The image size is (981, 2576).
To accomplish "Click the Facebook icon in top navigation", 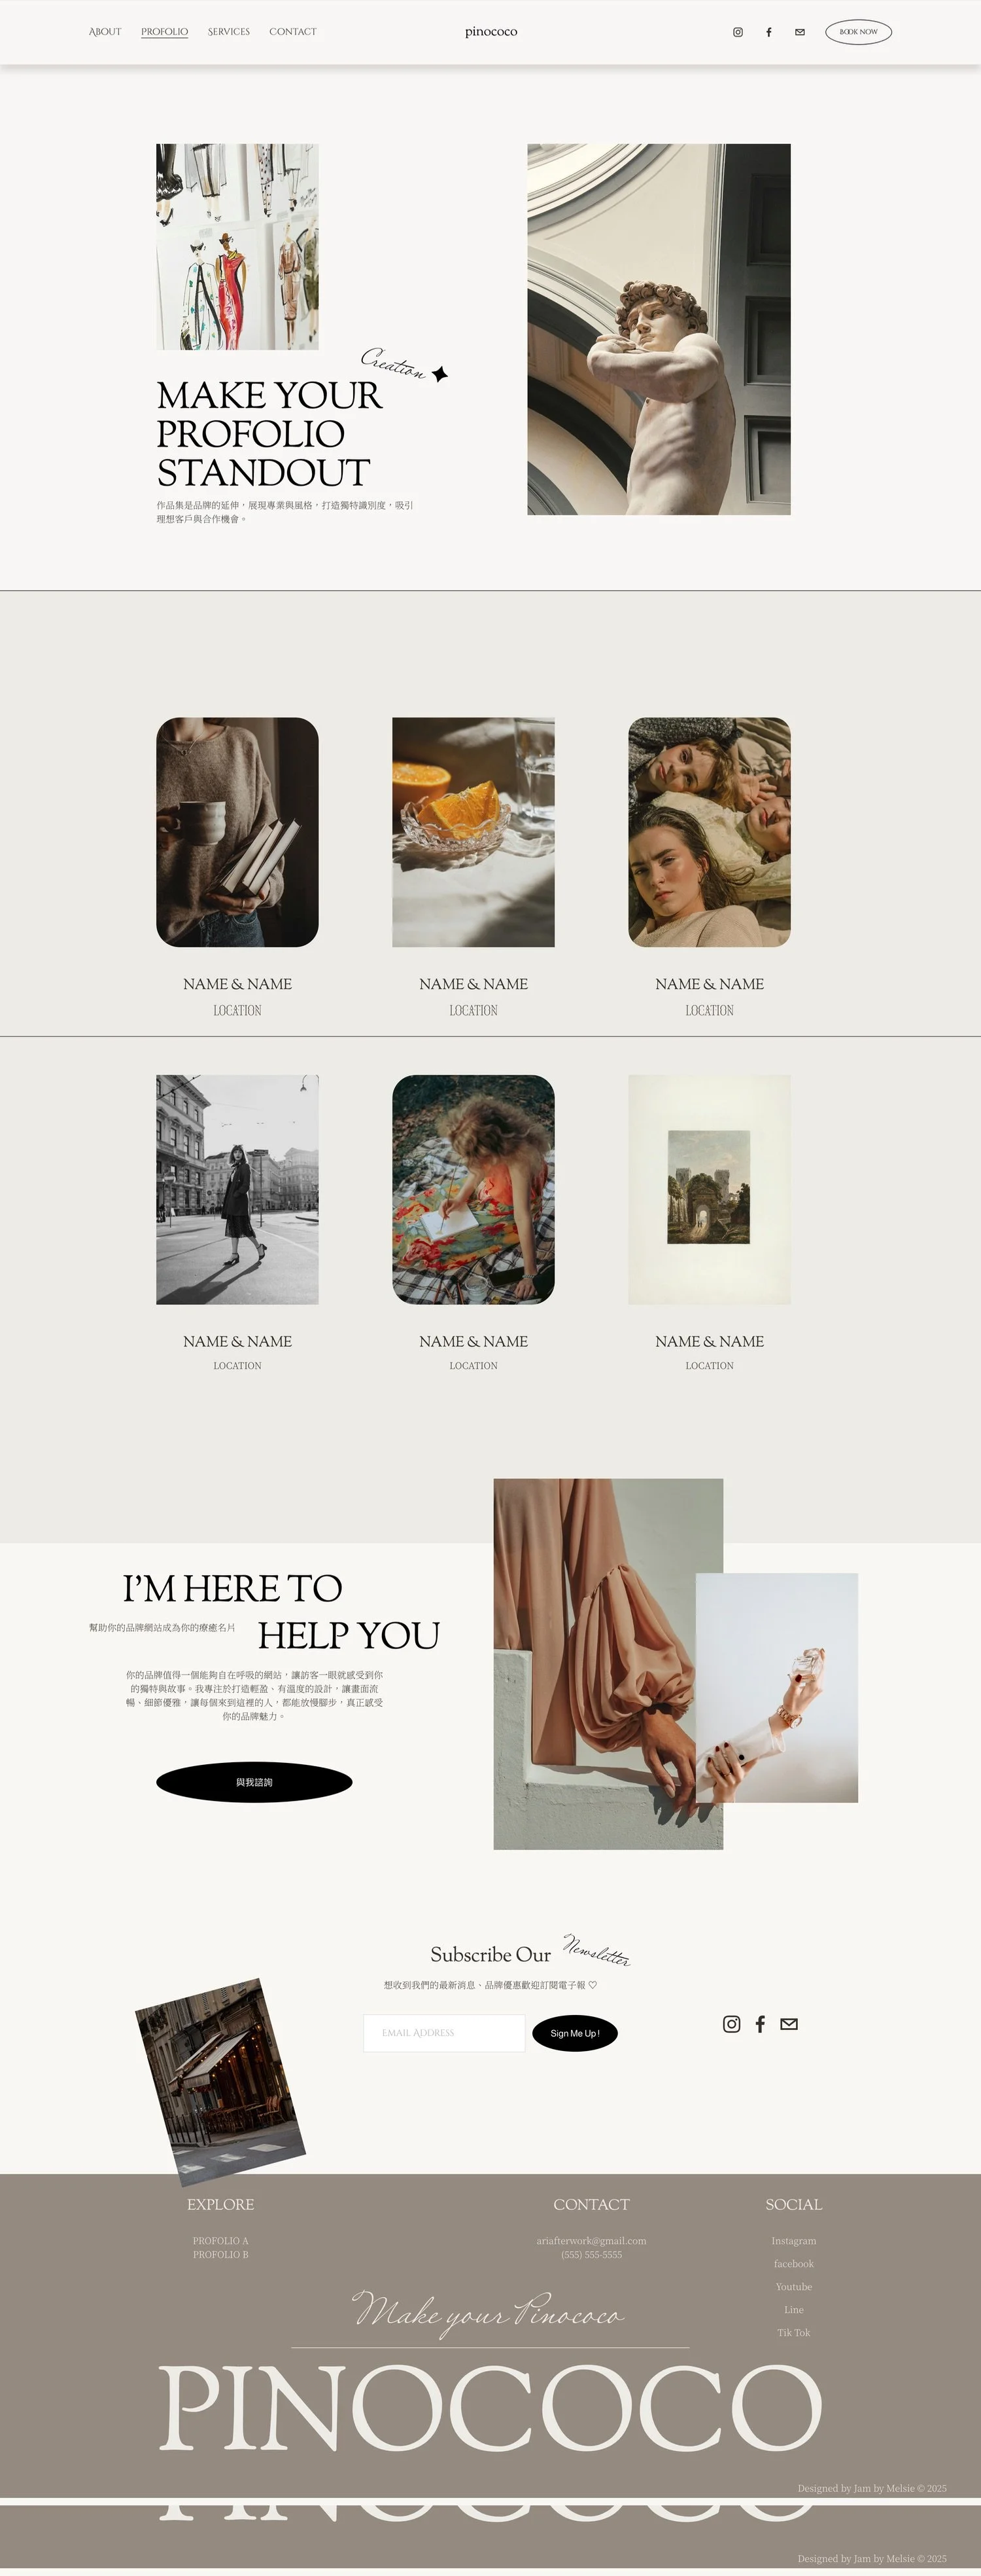I will coord(768,32).
